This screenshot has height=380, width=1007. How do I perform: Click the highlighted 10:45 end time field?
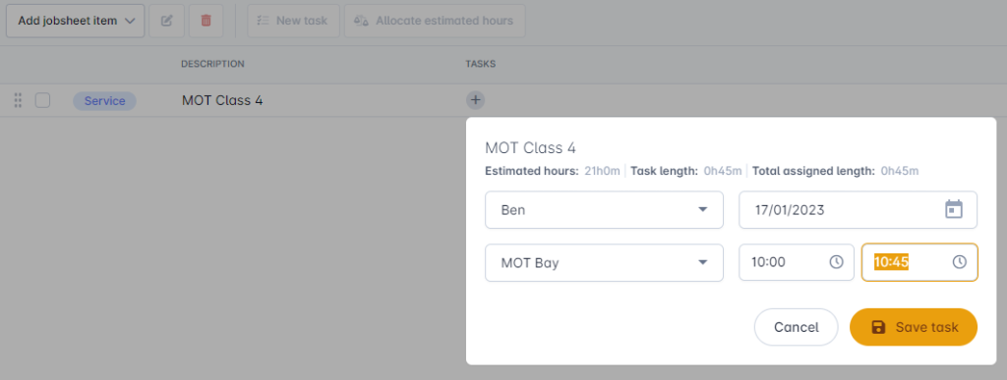tap(919, 262)
